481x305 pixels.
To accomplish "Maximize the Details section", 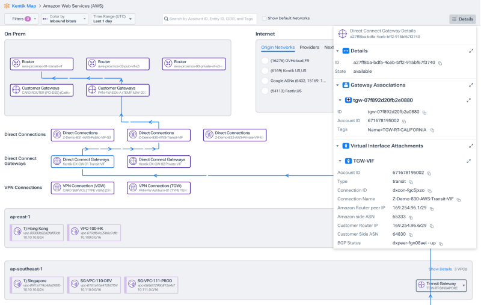I will [x=471, y=51].
